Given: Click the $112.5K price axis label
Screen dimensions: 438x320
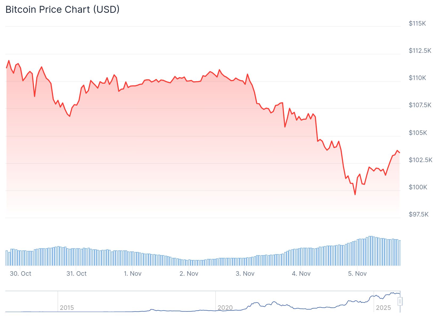Looking at the screenshot, I should coord(420,51).
